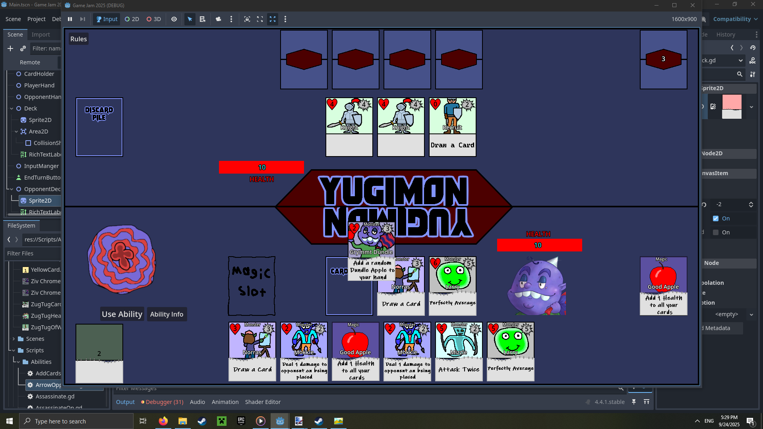Collapse the Deck node in tree
763x429 pixels.
tap(12, 108)
